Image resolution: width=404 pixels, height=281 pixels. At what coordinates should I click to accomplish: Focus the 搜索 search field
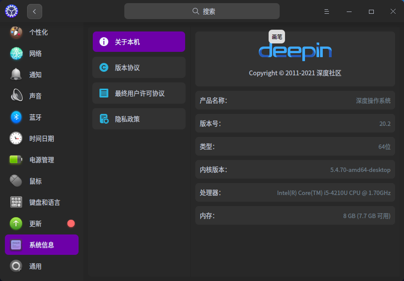point(202,11)
